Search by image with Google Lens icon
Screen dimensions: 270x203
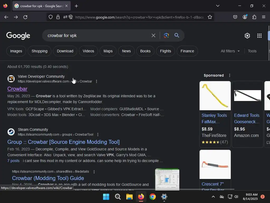(x=166, y=36)
